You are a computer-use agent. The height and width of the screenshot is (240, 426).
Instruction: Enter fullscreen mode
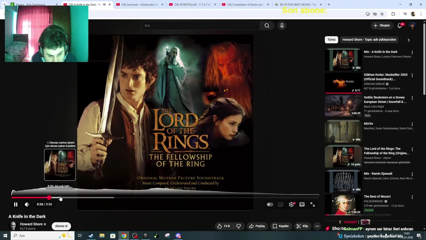(313, 204)
